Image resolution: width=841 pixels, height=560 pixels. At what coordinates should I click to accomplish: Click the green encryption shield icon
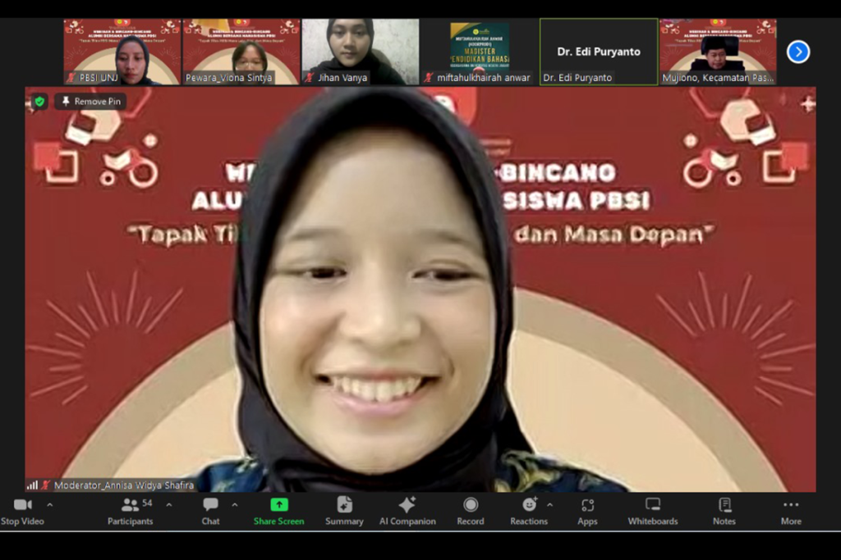39,102
